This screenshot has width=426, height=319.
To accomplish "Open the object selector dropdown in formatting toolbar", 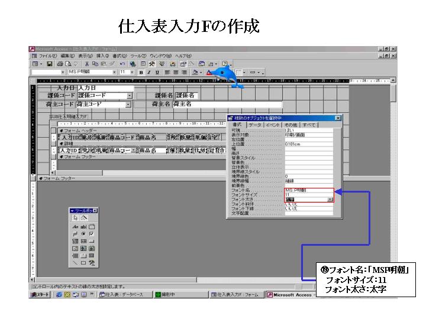I will point(63,72).
